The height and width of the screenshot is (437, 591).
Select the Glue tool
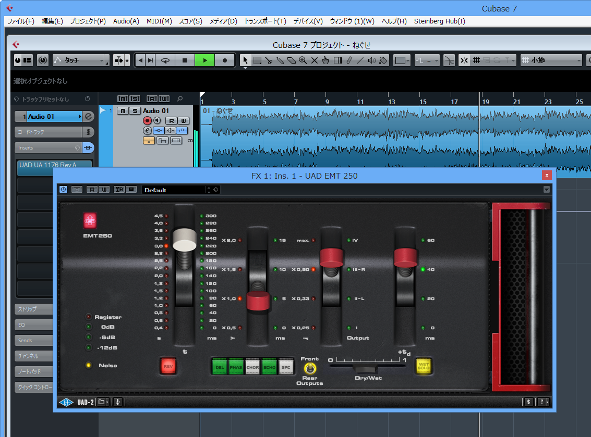[x=280, y=60]
